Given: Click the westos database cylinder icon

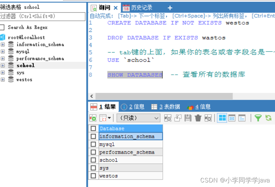Looking at the screenshot, I should [x=11, y=79].
